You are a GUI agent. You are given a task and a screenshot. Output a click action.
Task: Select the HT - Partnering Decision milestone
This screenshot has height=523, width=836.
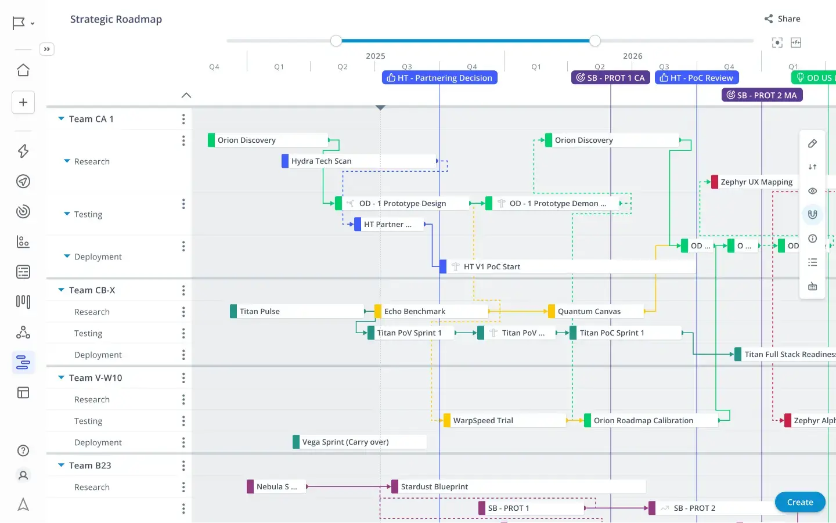(439, 78)
